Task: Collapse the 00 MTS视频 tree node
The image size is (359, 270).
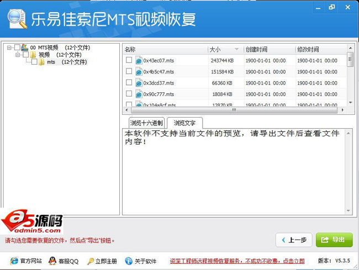Action: (x=9, y=48)
